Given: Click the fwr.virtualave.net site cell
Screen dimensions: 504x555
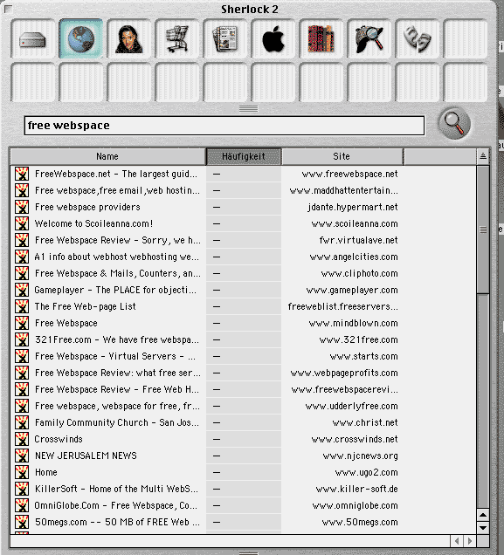Looking at the screenshot, I should point(358,240).
